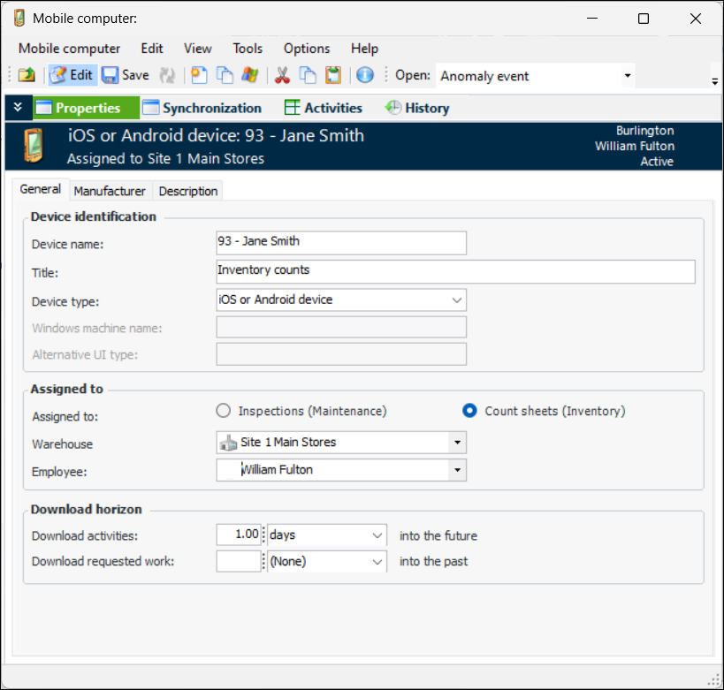Screen dimensions: 724x690
Task: Expand the Device type dropdown
Action: pyautogui.click(x=456, y=300)
